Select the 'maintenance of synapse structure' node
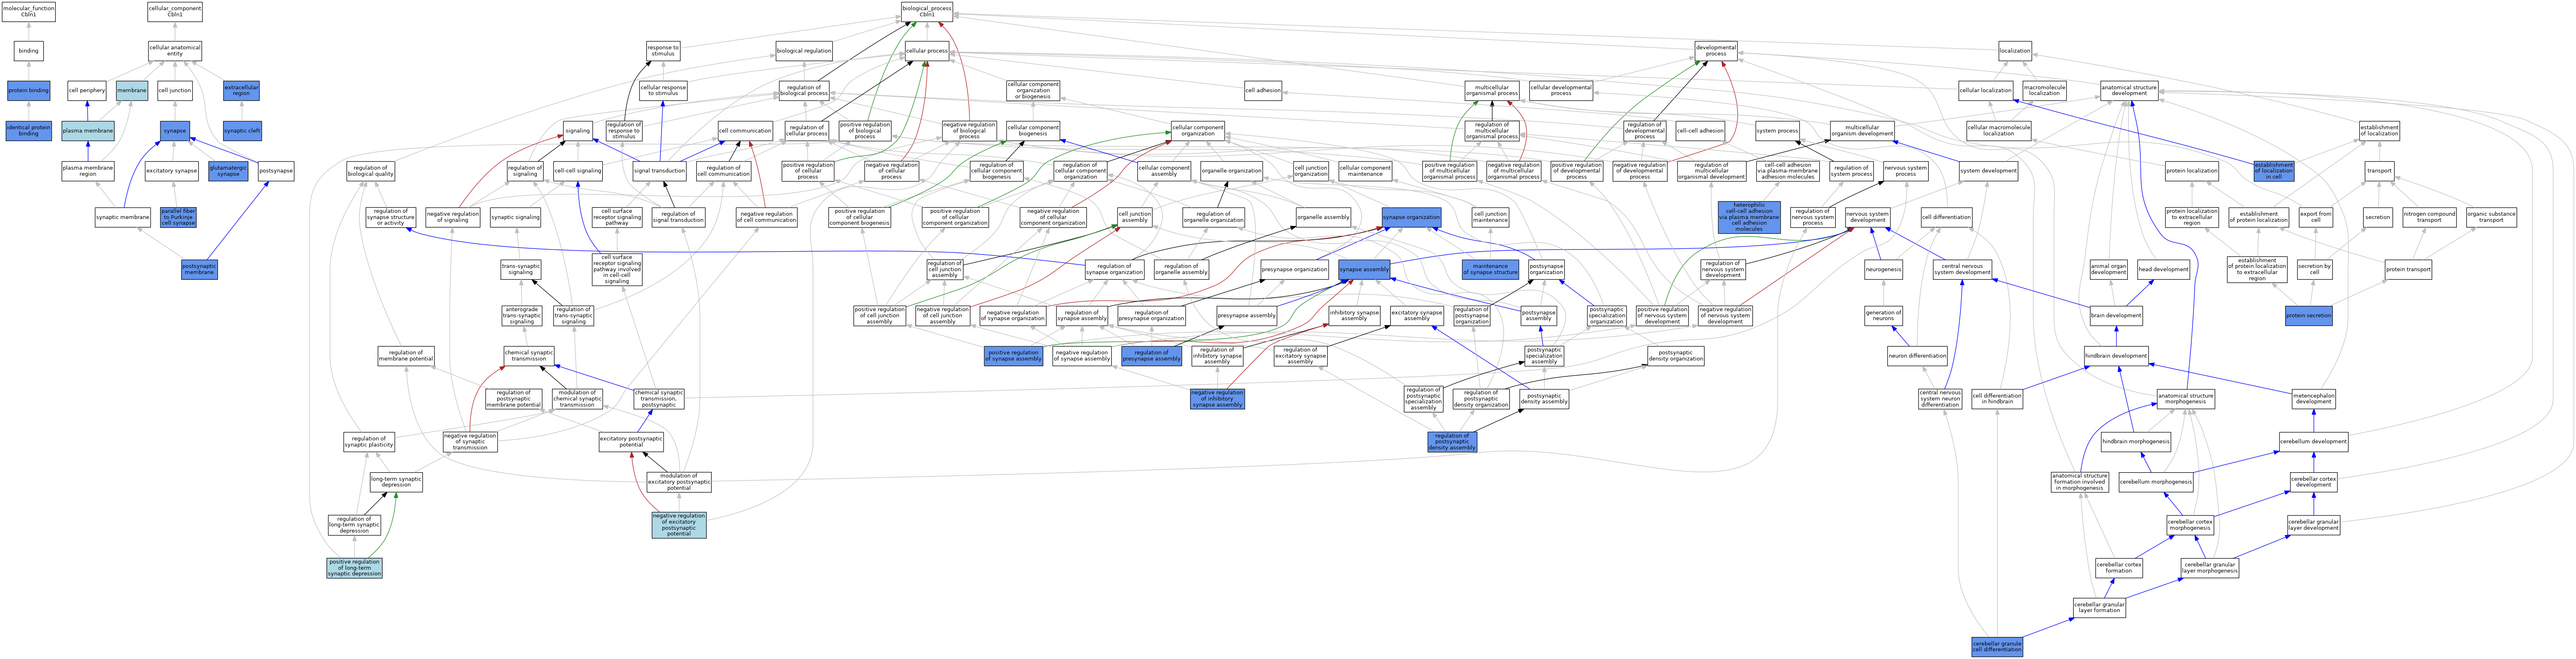 [x=1490, y=269]
